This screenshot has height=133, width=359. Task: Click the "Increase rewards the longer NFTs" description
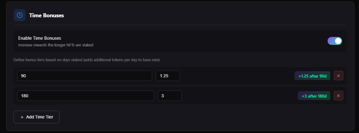[x=56, y=45]
